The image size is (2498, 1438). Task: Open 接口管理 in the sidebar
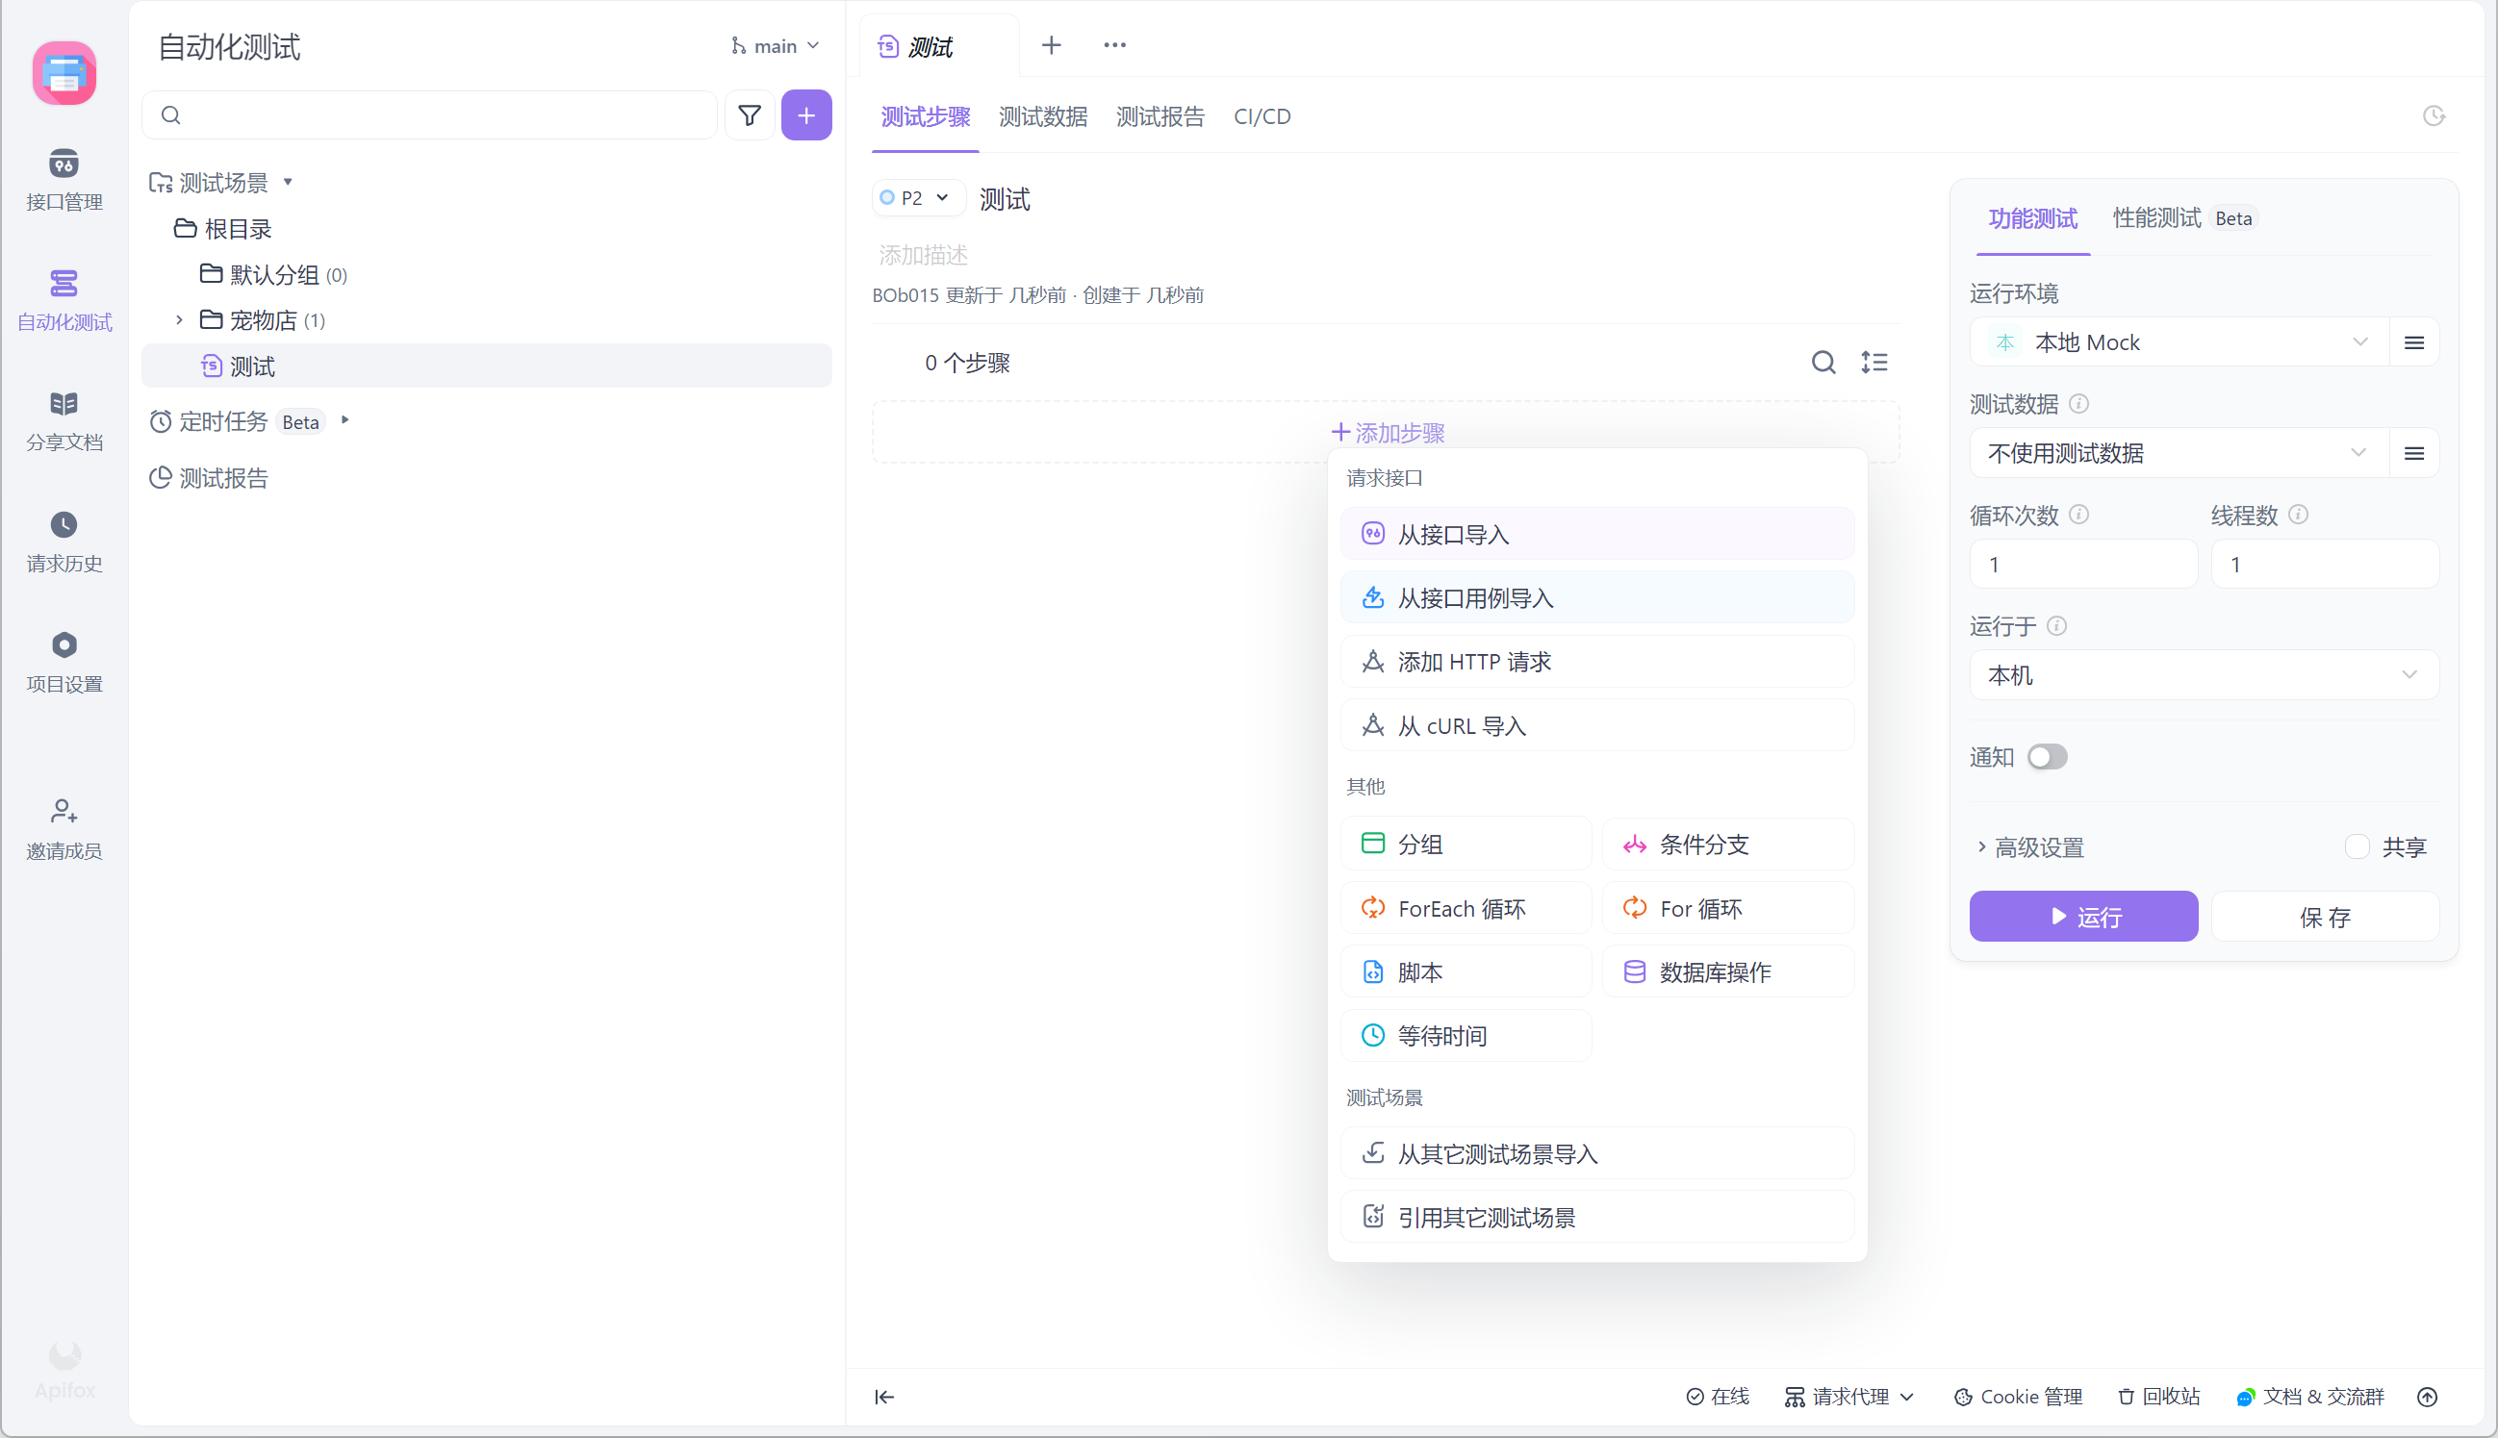click(64, 179)
